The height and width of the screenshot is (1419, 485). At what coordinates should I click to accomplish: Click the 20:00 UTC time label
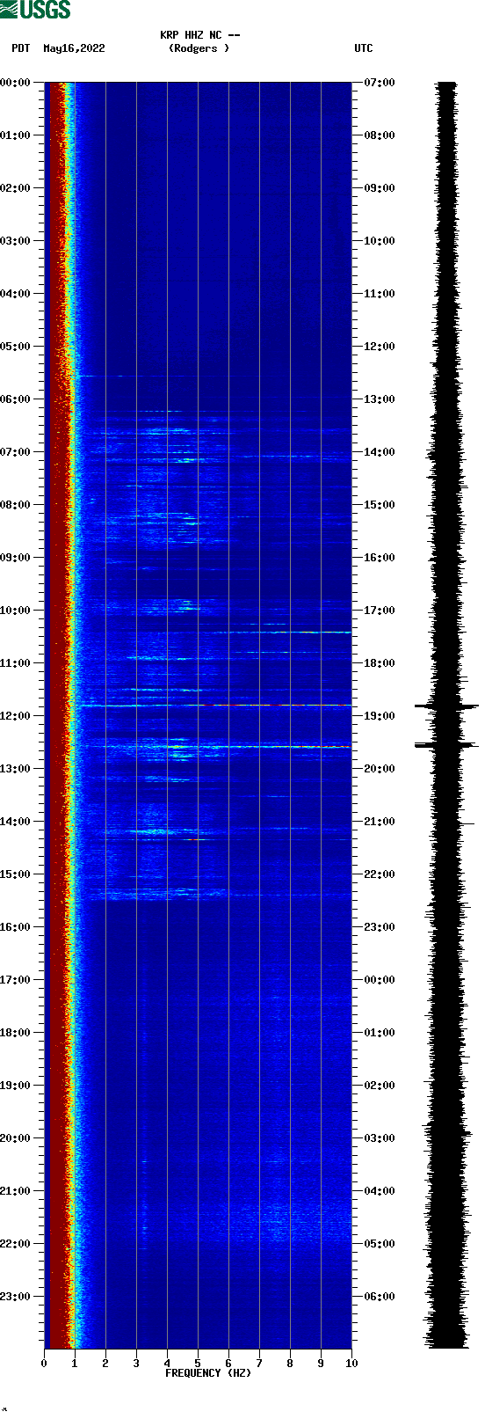pos(380,769)
